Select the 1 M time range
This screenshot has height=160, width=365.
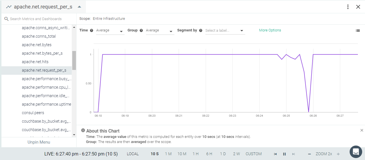tap(168, 154)
